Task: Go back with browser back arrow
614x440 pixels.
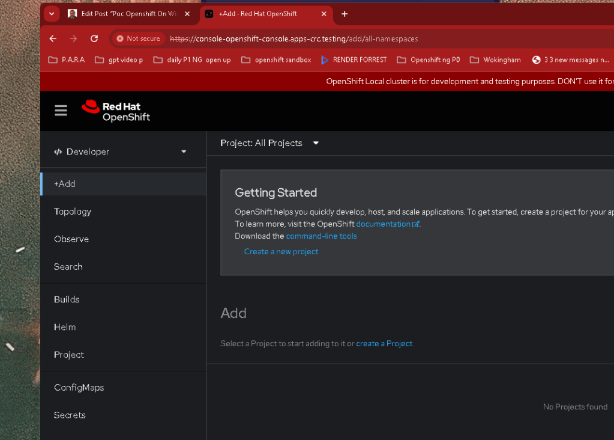Action: coord(53,38)
